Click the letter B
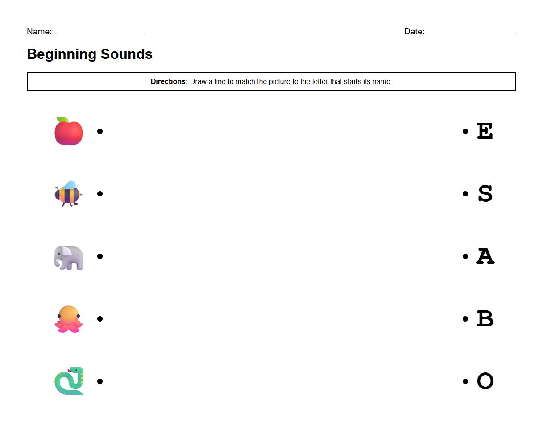 click(x=485, y=319)
